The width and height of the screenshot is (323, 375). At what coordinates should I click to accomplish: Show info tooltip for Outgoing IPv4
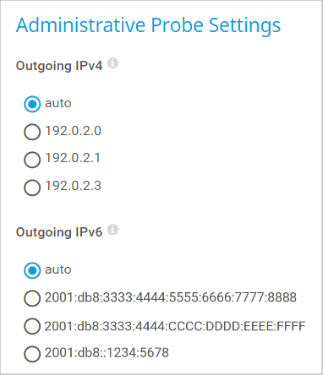point(113,63)
